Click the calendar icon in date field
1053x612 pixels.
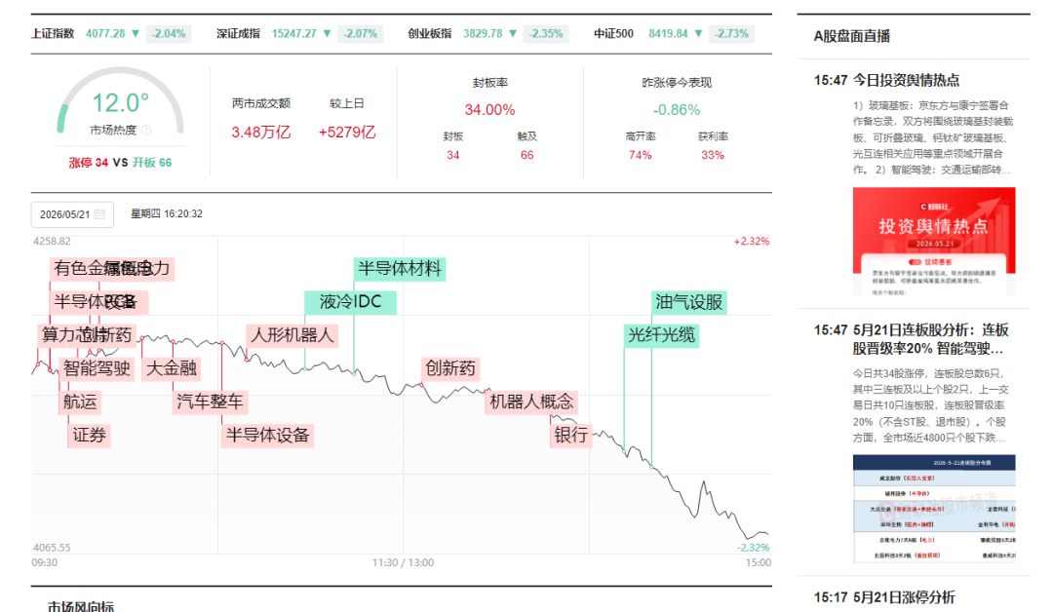(x=99, y=214)
